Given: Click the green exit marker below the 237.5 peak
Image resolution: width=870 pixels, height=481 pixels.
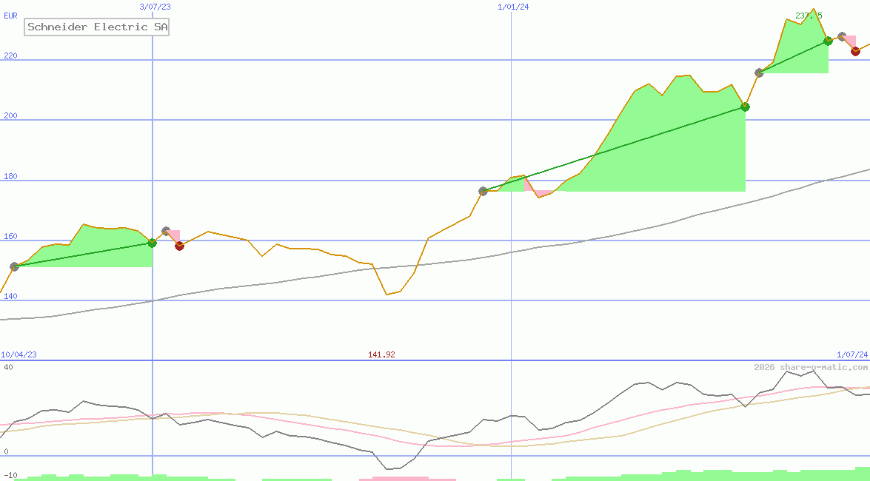Looking at the screenshot, I should coord(828,41).
